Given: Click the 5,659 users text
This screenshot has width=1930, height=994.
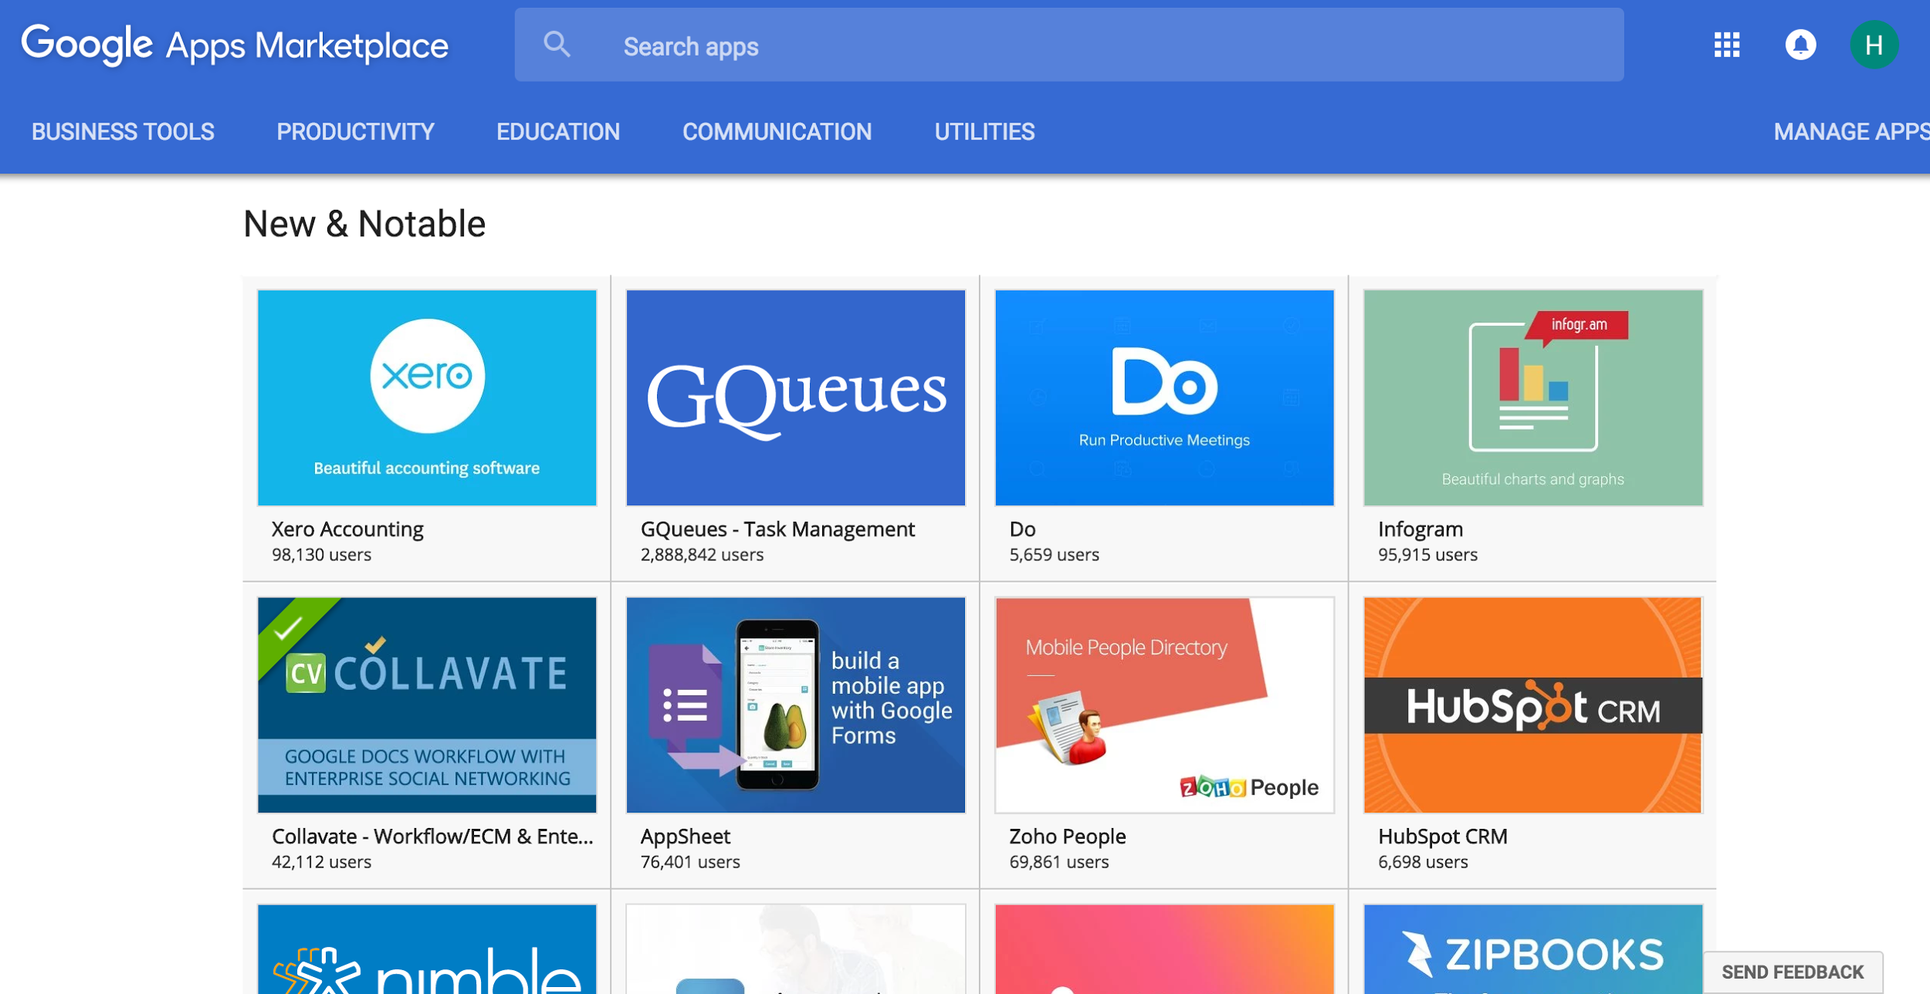Looking at the screenshot, I should pos(1054,555).
